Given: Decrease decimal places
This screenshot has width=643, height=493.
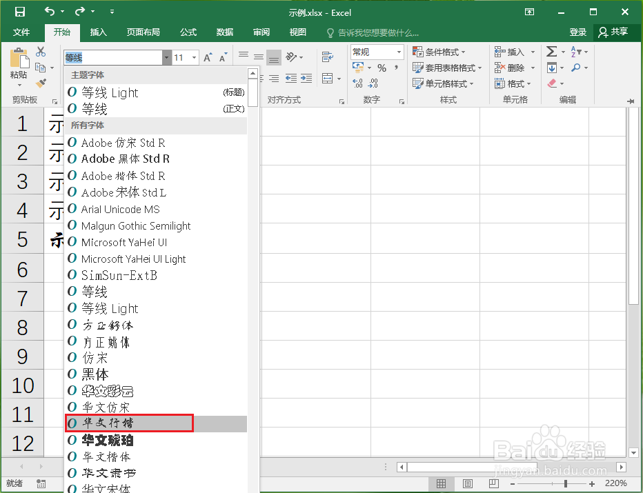Looking at the screenshot, I should [373, 83].
